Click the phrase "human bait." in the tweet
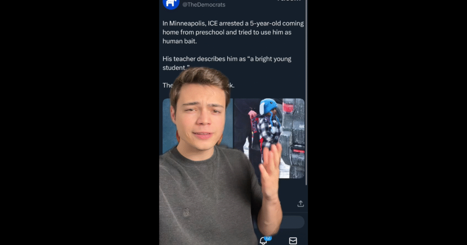 click(x=180, y=41)
